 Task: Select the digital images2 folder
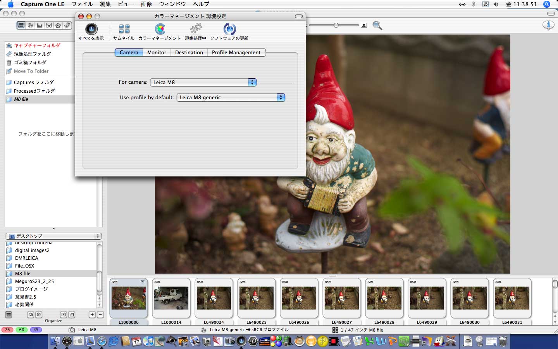pos(51,251)
